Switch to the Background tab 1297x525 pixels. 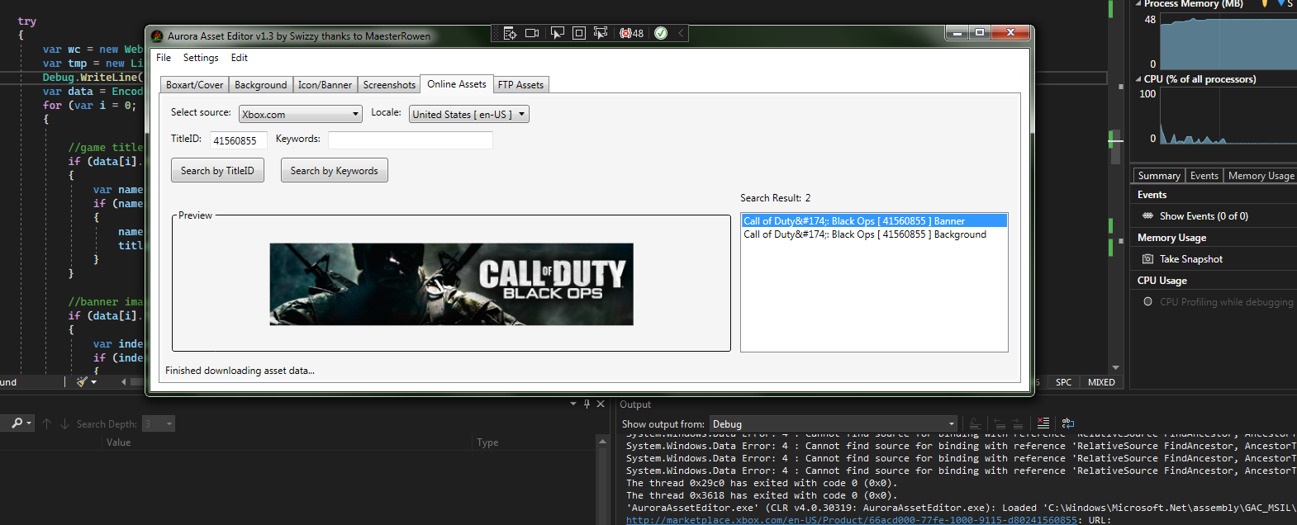(x=260, y=85)
